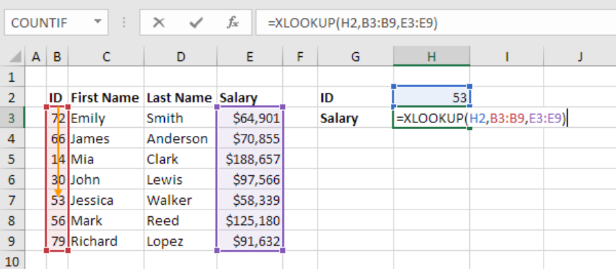The height and width of the screenshot is (269, 616).
Task: Select row 4 header
Action: point(12,139)
